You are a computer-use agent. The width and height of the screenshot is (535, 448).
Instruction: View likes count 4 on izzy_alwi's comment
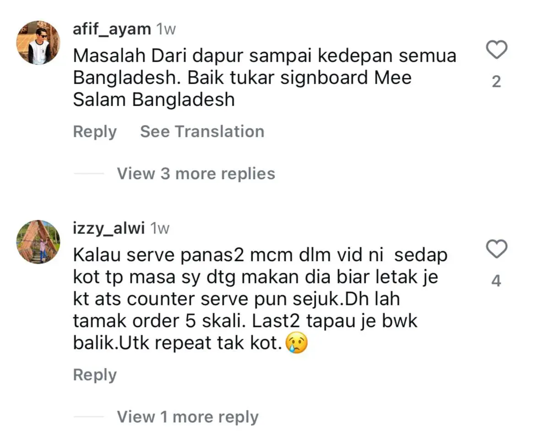pyautogui.click(x=497, y=281)
